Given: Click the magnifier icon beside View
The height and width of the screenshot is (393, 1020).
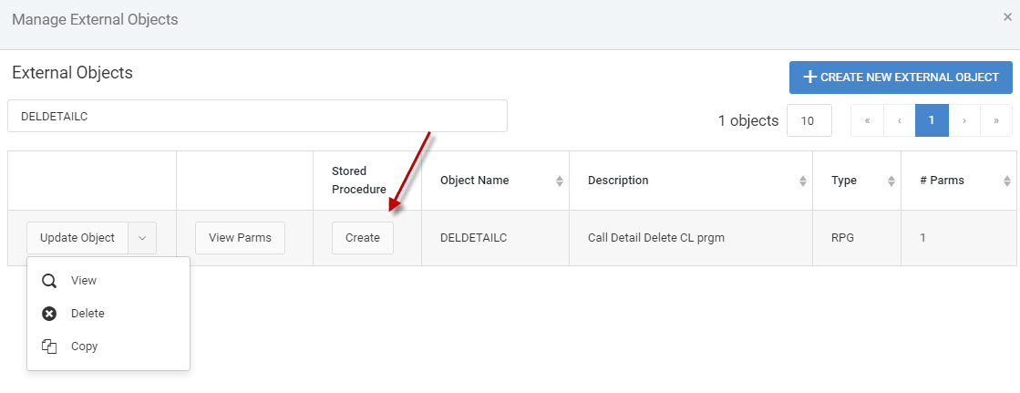Looking at the screenshot, I should click(x=49, y=281).
